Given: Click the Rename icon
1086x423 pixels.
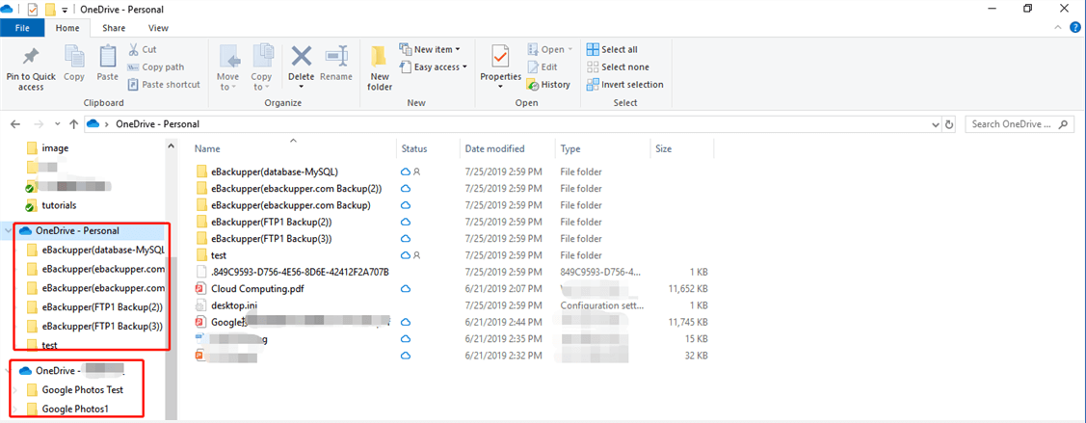Looking at the screenshot, I should point(336,55).
